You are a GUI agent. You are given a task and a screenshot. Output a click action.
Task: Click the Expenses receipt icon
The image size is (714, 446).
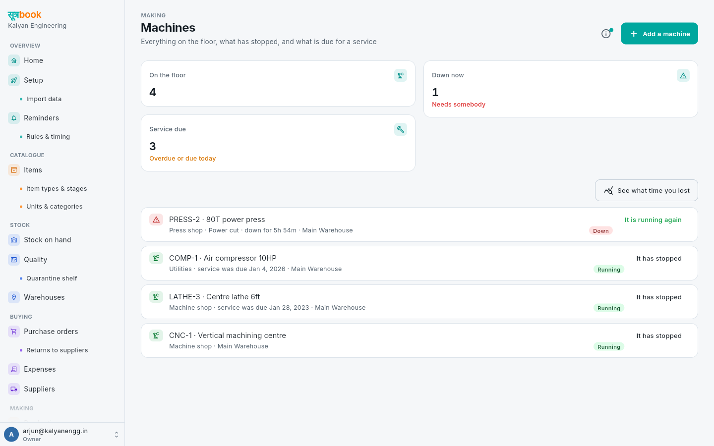[14, 369]
